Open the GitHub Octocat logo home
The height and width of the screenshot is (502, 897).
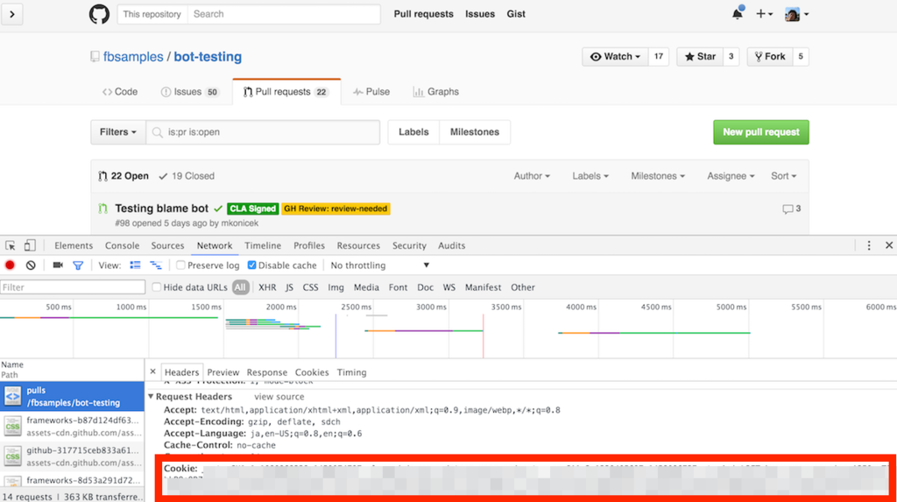(x=99, y=14)
